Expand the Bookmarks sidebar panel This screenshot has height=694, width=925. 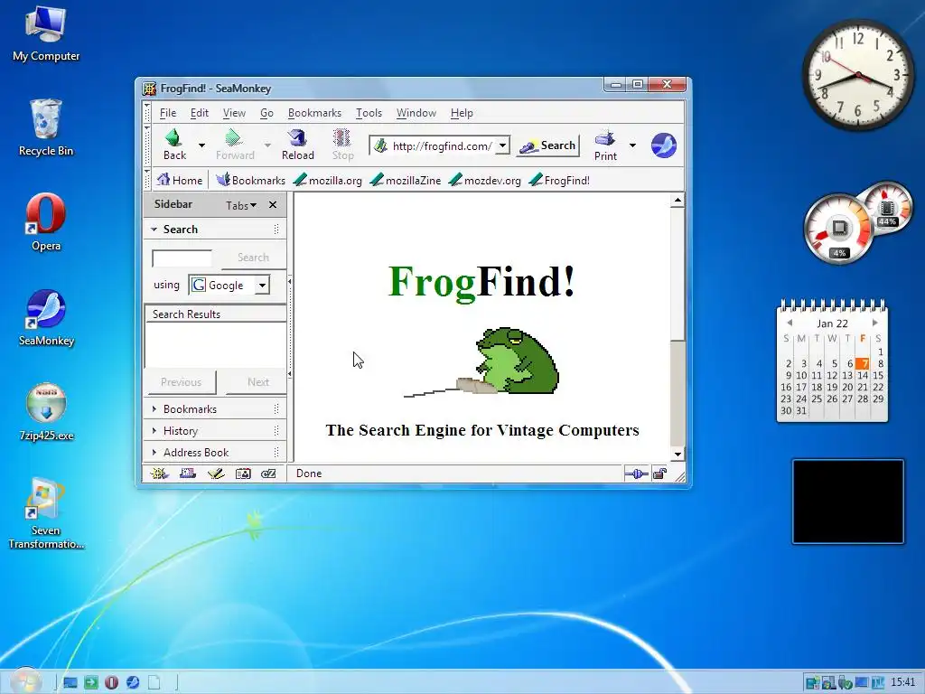154,409
